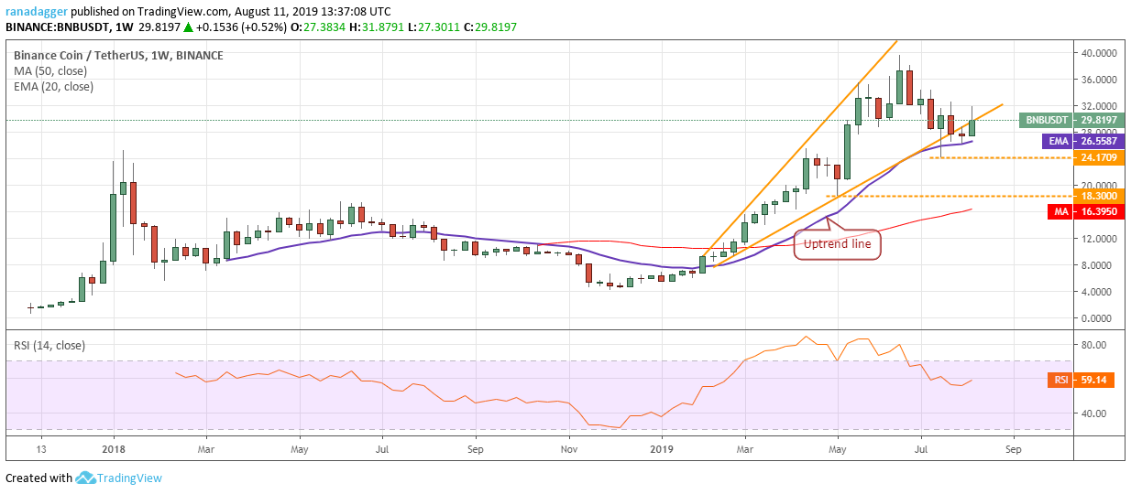1131x494 pixels.
Task: Click the 2019 label on time axis
Action: click(661, 450)
